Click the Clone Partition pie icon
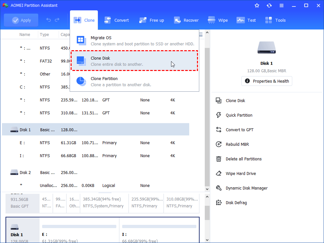This screenshot has height=243, width=324. click(x=81, y=81)
